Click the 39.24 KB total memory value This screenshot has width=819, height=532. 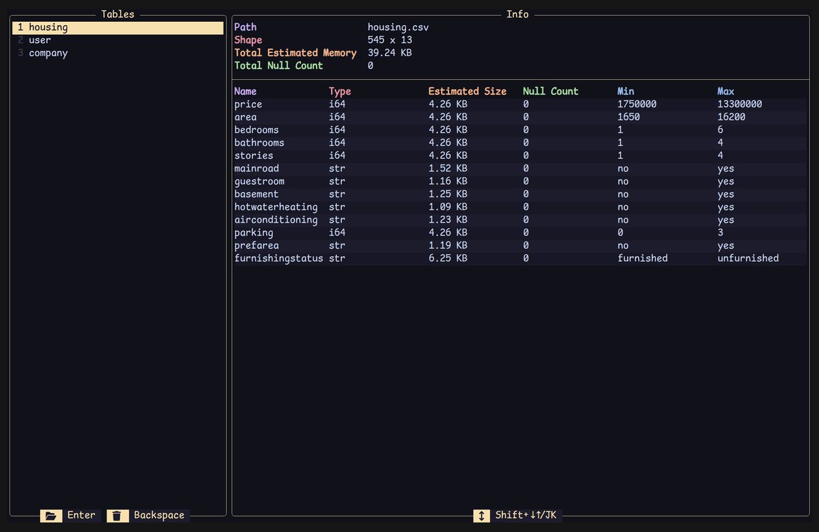[x=390, y=53]
